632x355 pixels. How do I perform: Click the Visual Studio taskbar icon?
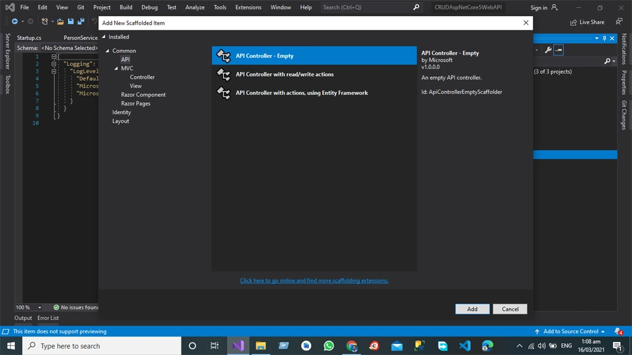tap(238, 346)
